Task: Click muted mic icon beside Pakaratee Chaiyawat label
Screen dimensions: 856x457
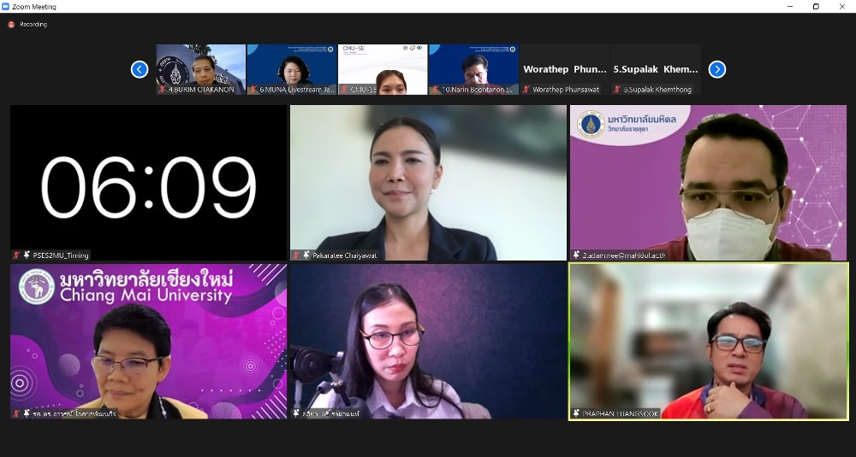Action: click(x=296, y=255)
